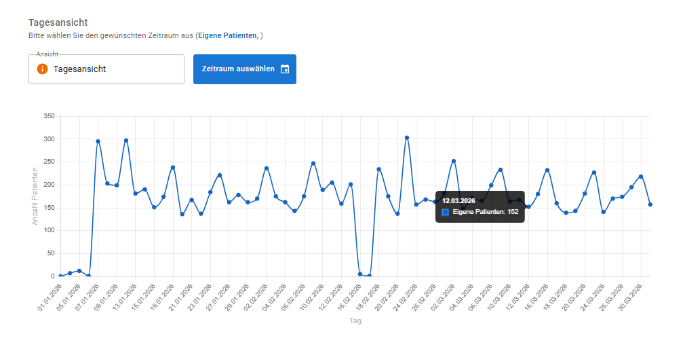Image resolution: width=685 pixels, height=347 pixels.
Task: Click the Tag x-axis title
Action: [355, 321]
